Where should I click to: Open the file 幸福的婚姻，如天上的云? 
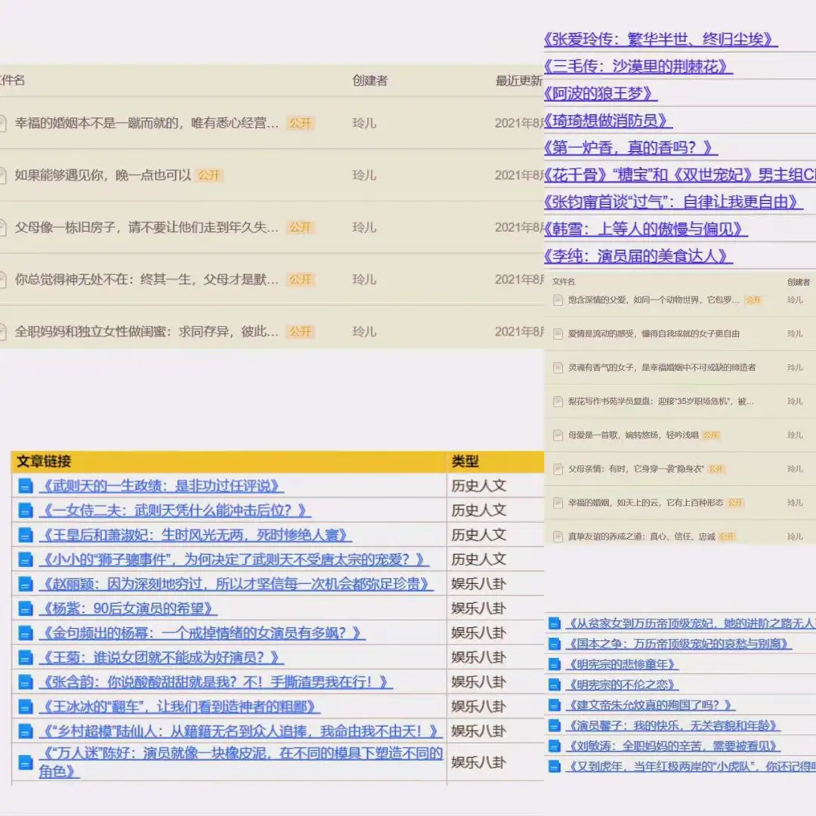tap(645, 502)
